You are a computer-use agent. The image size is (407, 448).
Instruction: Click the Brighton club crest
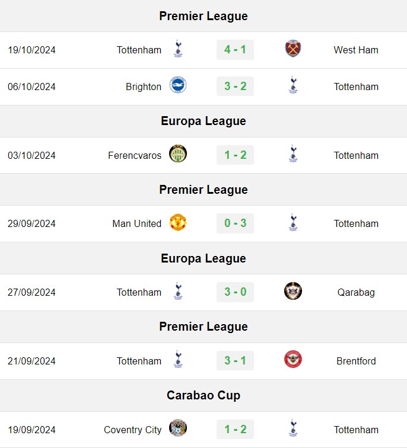pyautogui.click(x=178, y=85)
